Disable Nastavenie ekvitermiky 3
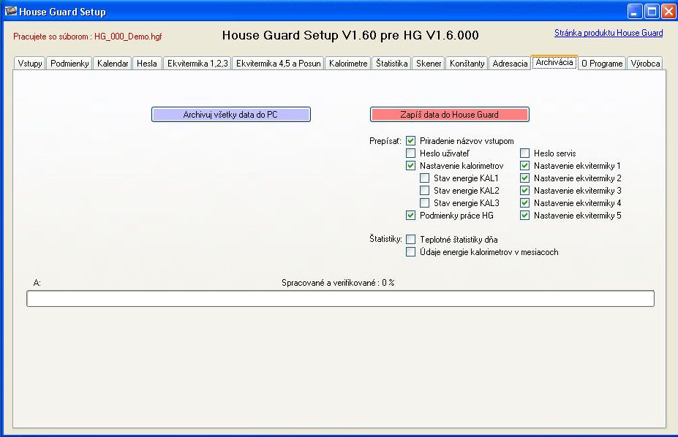This screenshot has height=437, width=678. click(x=525, y=191)
